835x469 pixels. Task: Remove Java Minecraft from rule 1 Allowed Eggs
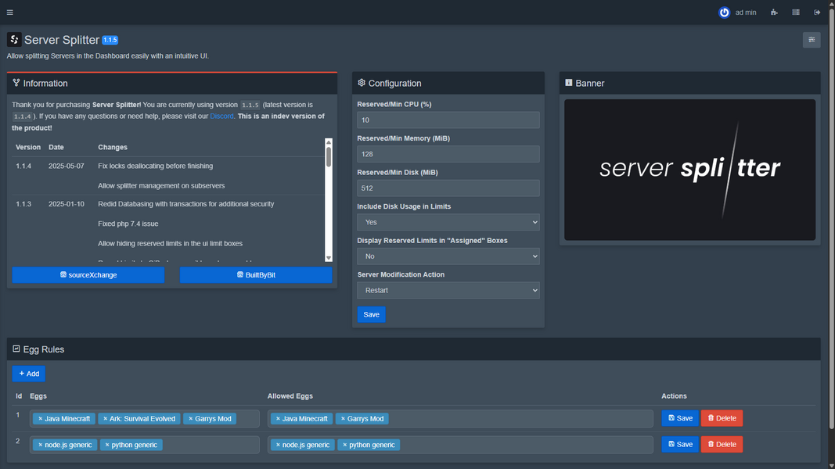(x=278, y=418)
